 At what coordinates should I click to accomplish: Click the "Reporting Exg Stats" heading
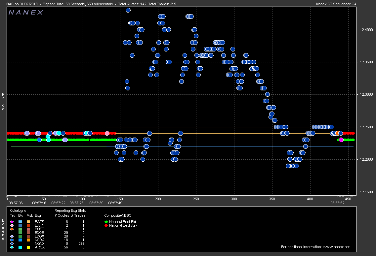[x=70, y=210]
